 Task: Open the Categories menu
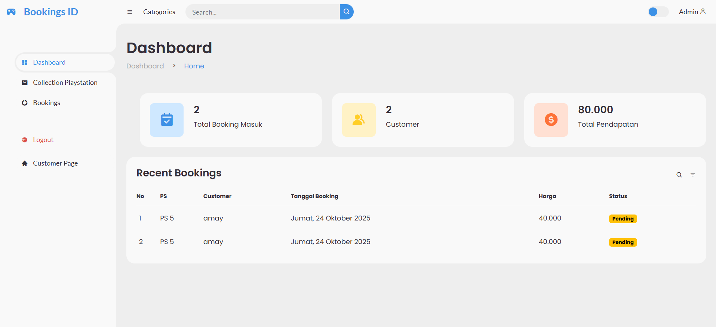(x=159, y=12)
